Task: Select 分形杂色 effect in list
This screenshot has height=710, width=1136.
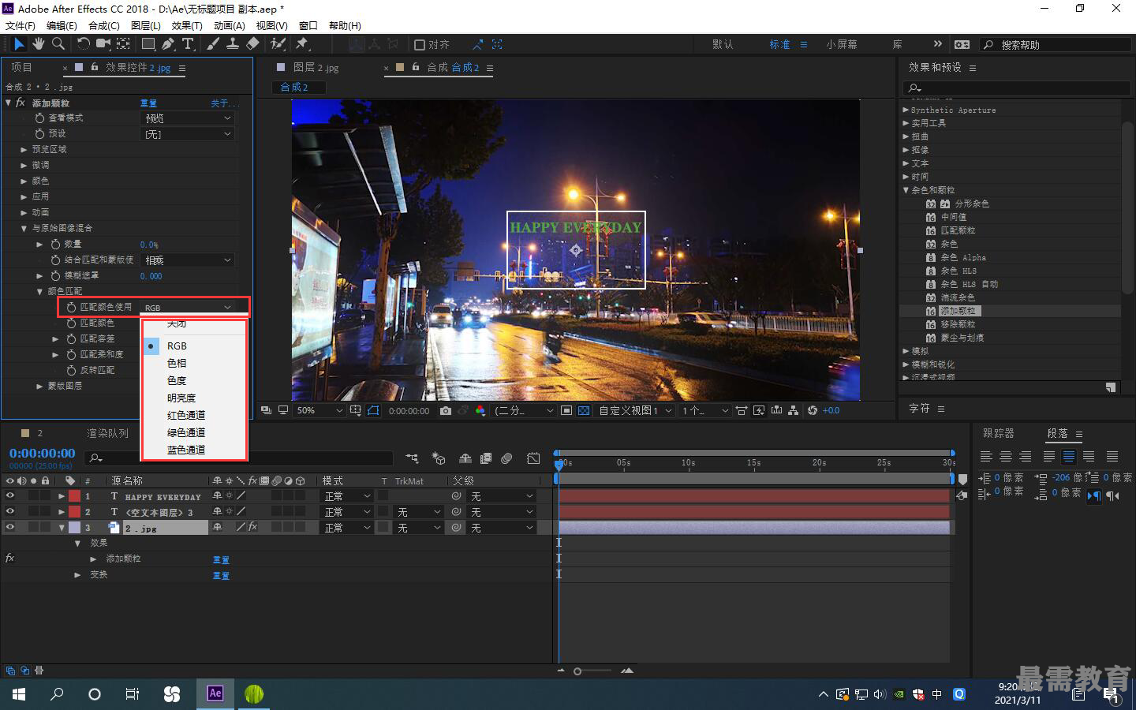Action: tap(971, 204)
